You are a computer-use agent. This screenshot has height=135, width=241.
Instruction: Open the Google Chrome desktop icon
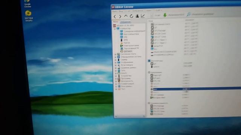click(x=27, y=4)
